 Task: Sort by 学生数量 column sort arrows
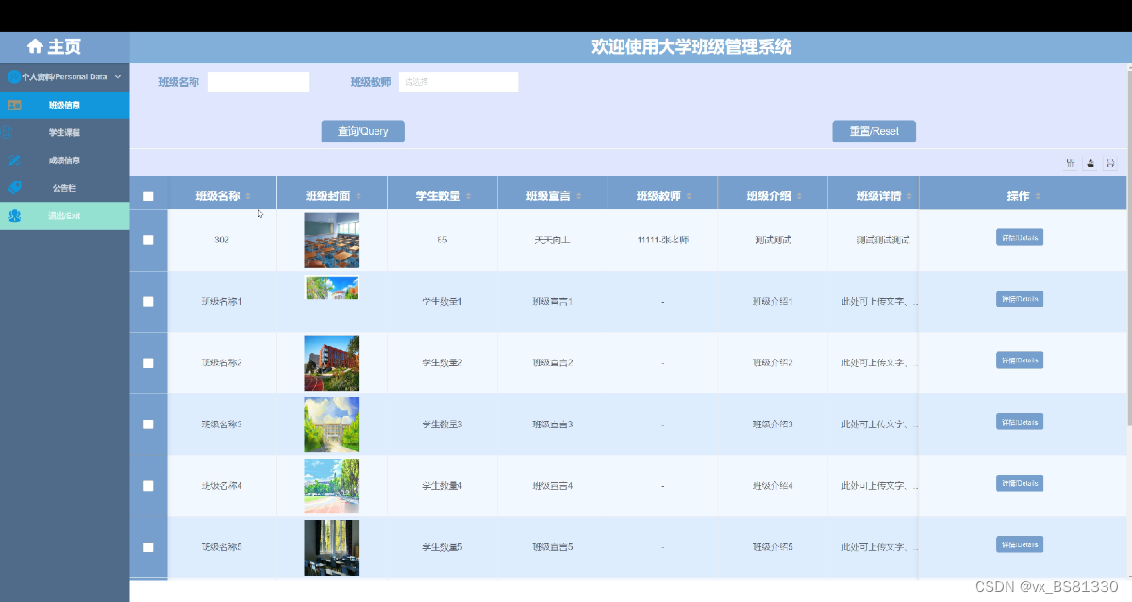469,196
